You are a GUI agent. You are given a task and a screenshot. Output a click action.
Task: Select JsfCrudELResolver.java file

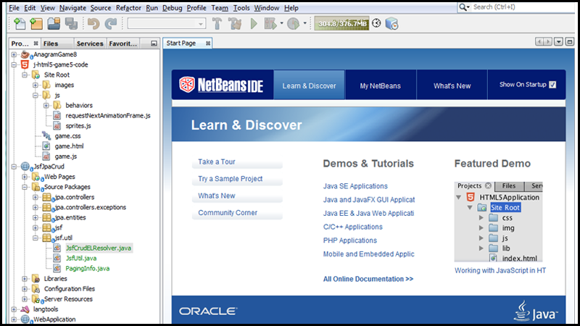point(99,248)
